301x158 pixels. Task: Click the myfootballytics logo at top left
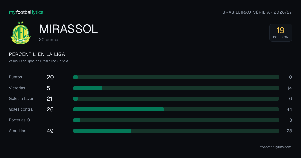click(x=26, y=12)
